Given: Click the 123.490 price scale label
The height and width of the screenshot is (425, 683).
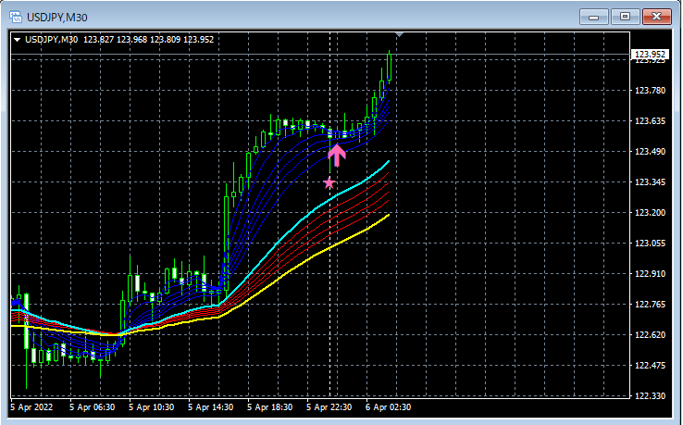Looking at the screenshot, I should (651, 151).
